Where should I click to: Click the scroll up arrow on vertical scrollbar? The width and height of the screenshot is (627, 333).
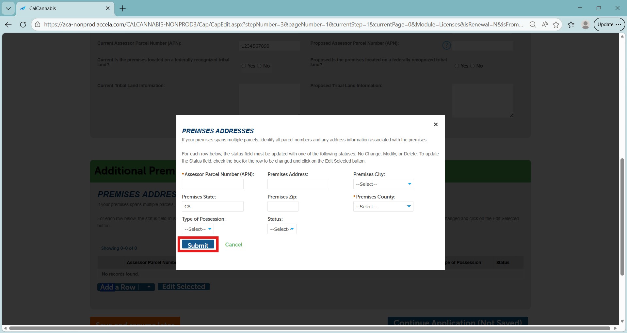click(622, 37)
